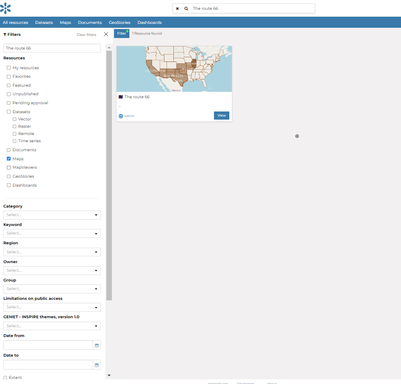Enable the Favorites filter checkbox
The width and height of the screenshot is (401, 384).
(x=9, y=76)
